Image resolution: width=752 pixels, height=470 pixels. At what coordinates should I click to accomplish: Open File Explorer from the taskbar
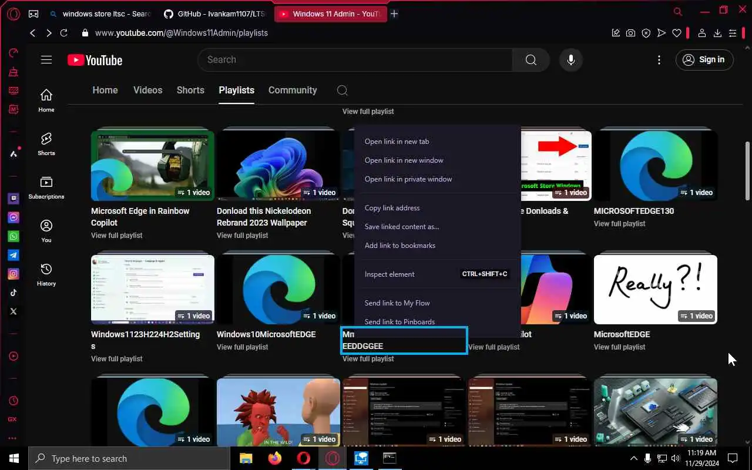pyautogui.click(x=246, y=458)
